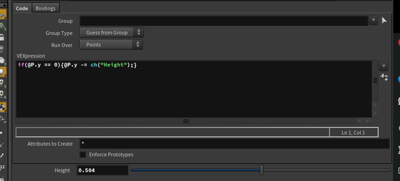This screenshot has width=400, height=181.
Task: Open the Run Over Points dropdown
Action: [111, 45]
